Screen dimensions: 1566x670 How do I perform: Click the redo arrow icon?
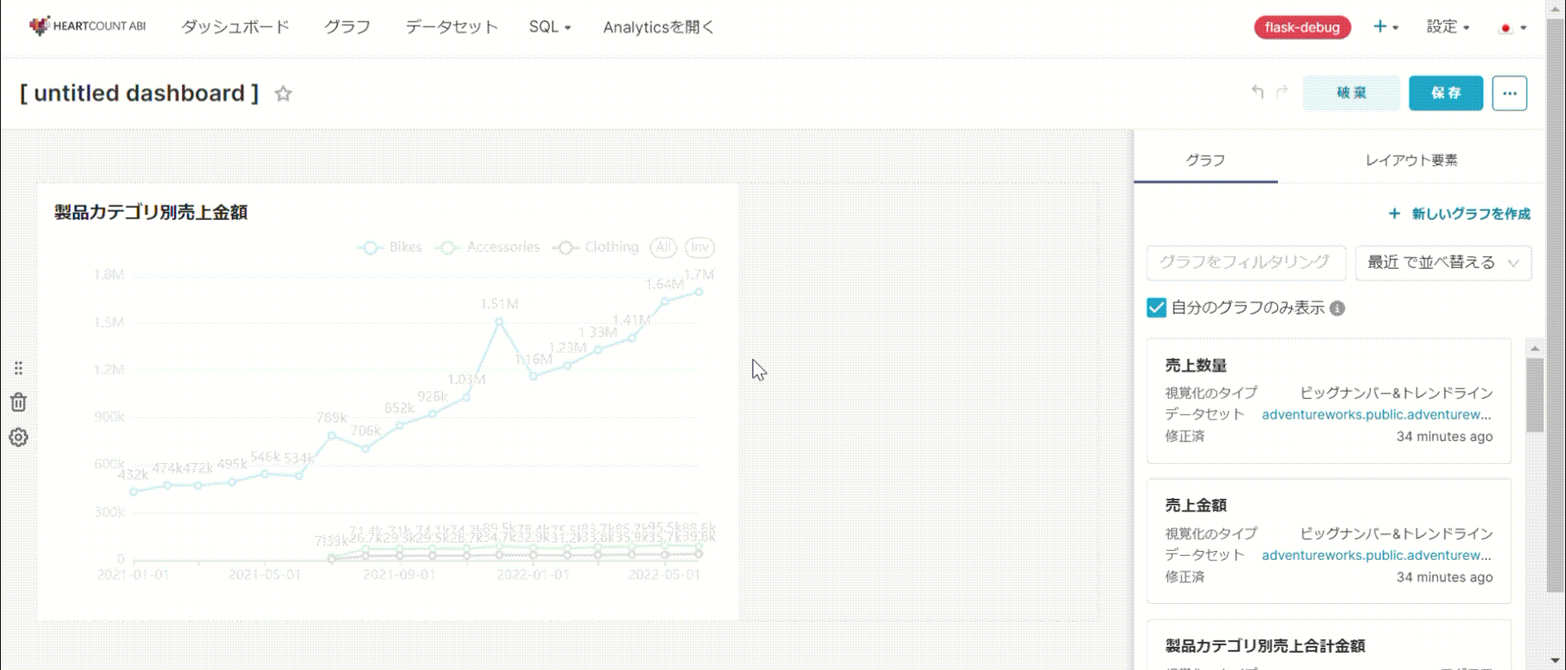point(1282,92)
